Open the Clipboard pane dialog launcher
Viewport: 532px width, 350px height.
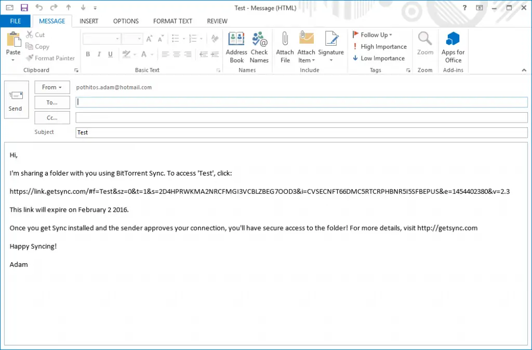point(76,70)
